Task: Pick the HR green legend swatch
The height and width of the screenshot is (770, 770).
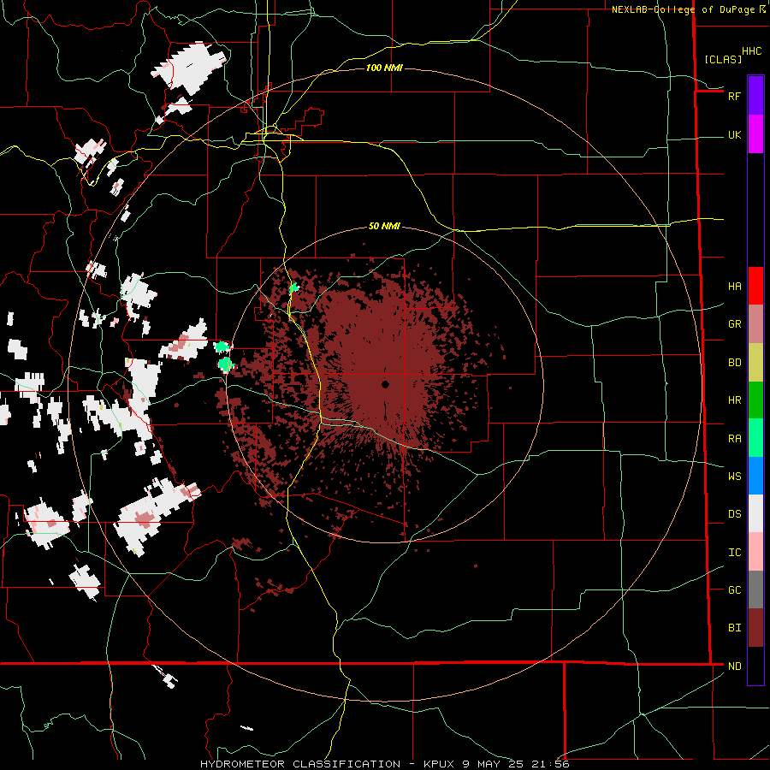Action: pyautogui.click(x=755, y=400)
